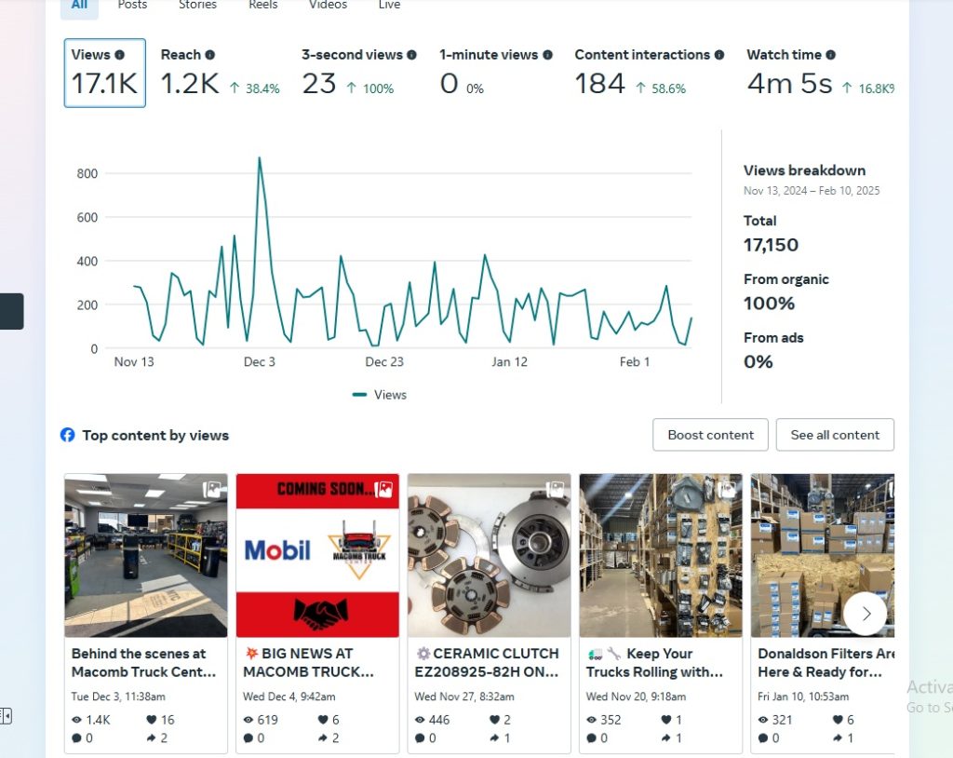Screen dimensions: 953x758
Task: Click the info icon next to Views
Action: (x=119, y=55)
